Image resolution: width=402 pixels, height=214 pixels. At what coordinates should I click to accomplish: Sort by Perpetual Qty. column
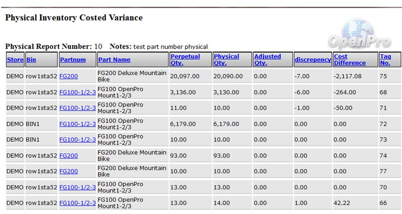pos(185,59)
